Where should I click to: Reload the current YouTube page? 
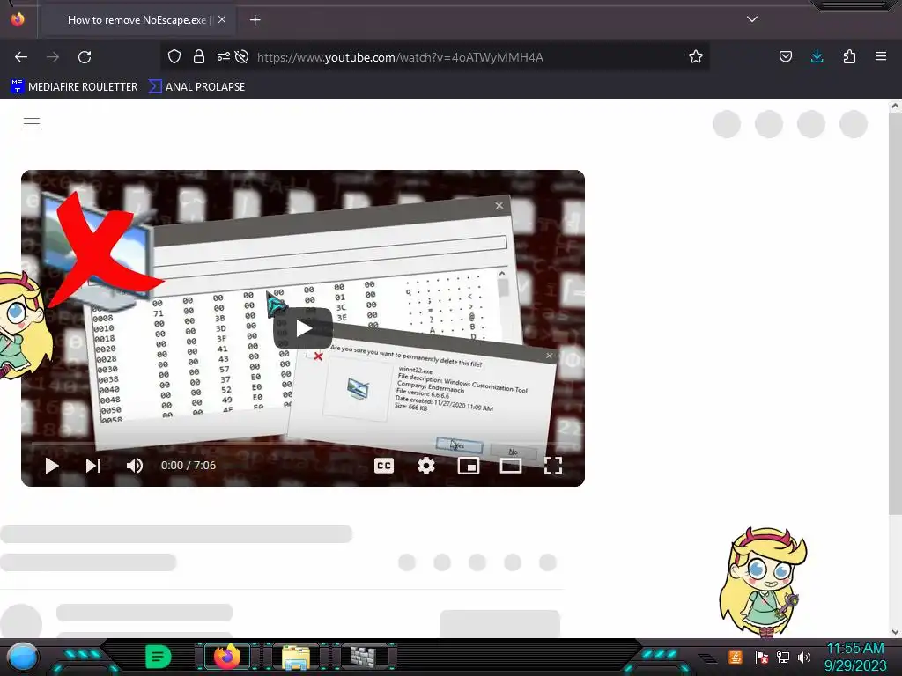[85, 57]
